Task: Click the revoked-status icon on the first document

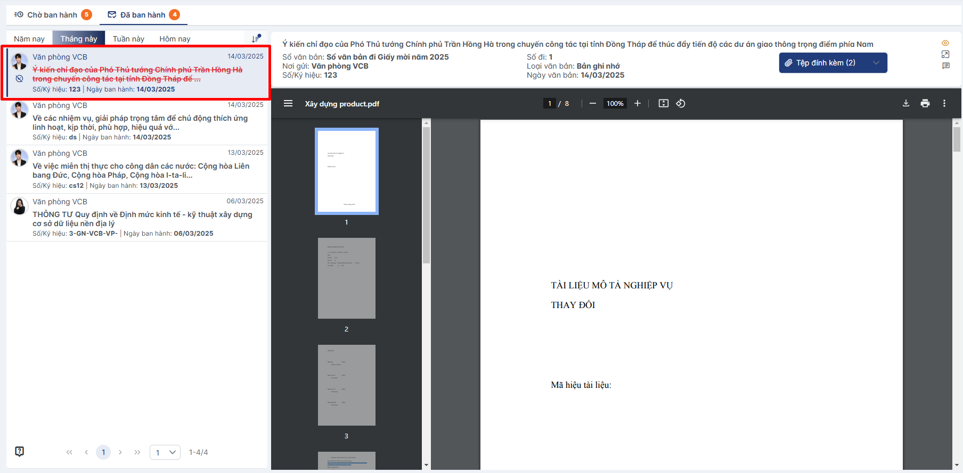Action: (19, 79)
